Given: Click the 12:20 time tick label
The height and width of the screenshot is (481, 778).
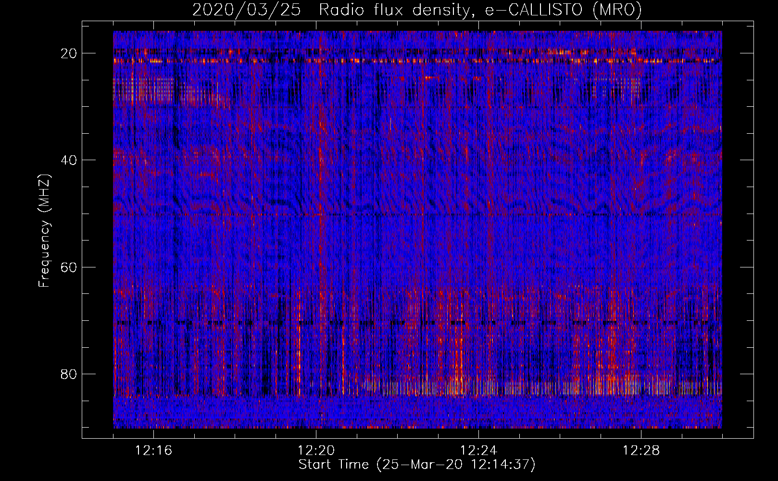Looking at the screenshot, I should 316,451.
